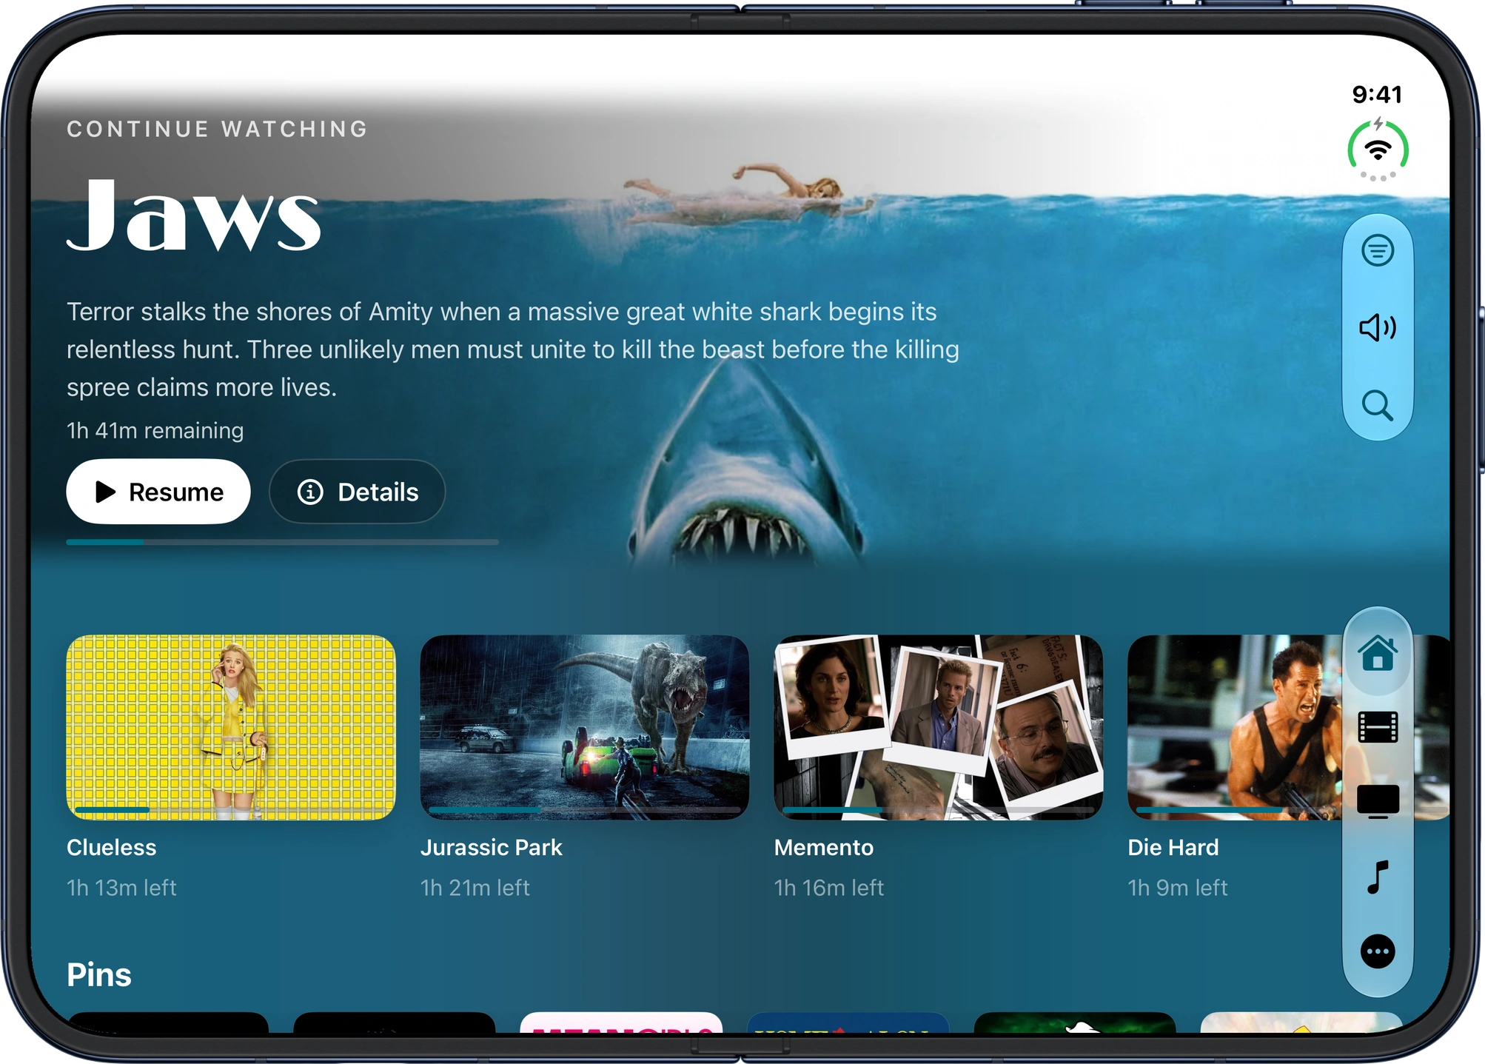
Task: Click '1h 16m left' under Memento
Action: (829, 888)
